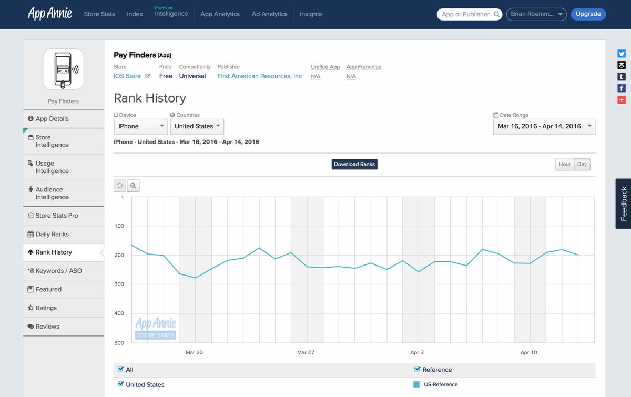Open the Feedback side tab
631x397 pixels.
point(624,203)
